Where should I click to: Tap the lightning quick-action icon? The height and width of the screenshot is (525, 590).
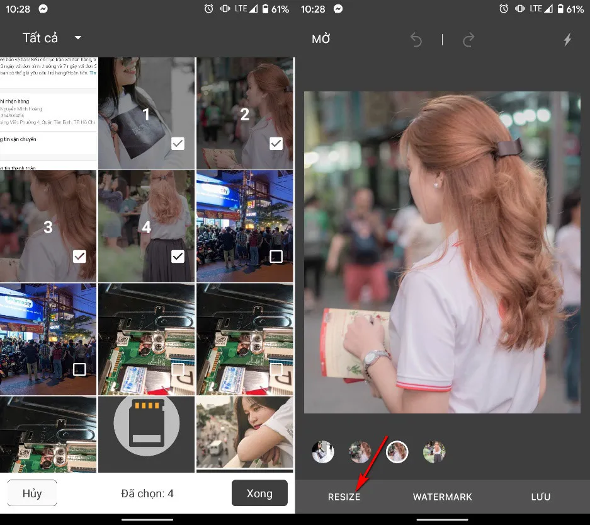click(x=566, y=39)
